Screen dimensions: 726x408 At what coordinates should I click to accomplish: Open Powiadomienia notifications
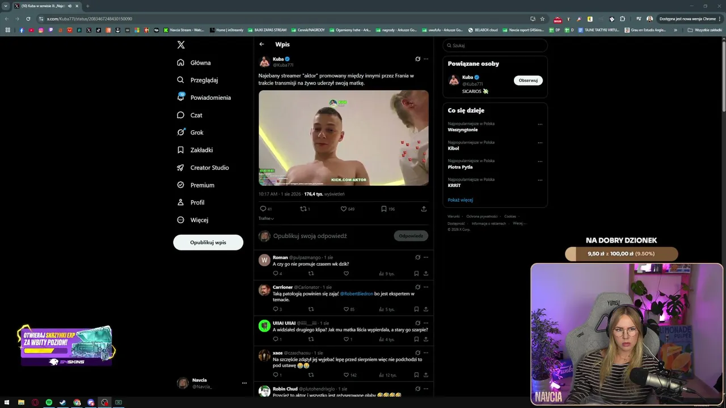click(x=204, y=97)
